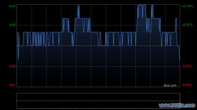
Task: Click the -0.74% percentage label
Action: click(187, 85)
